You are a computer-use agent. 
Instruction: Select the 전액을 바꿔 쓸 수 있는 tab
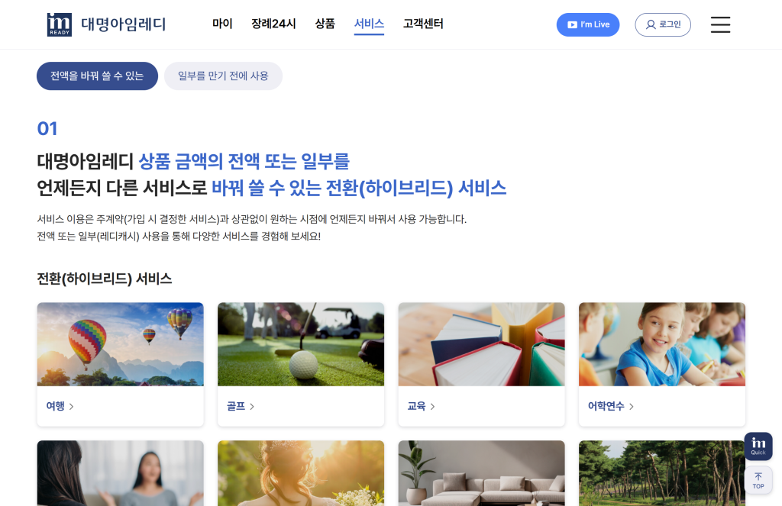click(97, 76)
